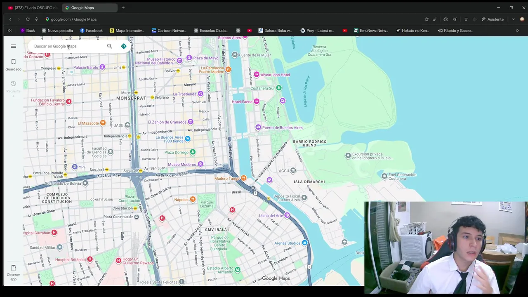
Task: Open the Recientes history panel
Action: (13, 89)
